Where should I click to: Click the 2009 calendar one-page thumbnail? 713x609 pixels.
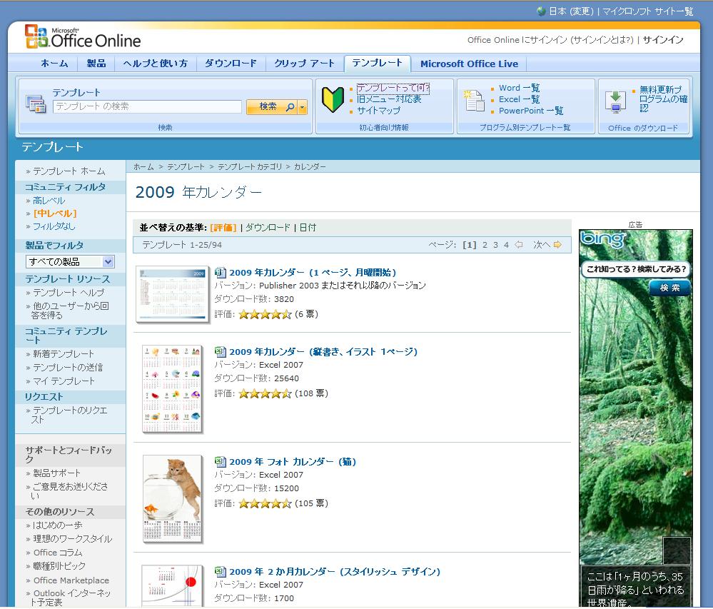click(x=172, y=294)
